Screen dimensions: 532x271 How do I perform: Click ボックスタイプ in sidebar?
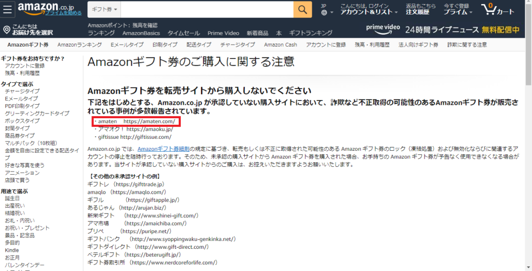pos(22,121)
